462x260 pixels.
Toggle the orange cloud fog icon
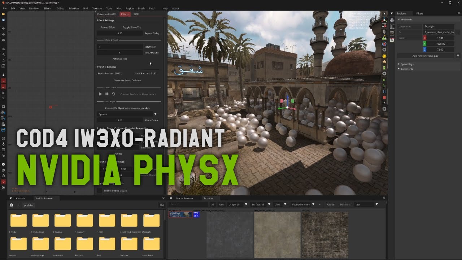(384, 62)
